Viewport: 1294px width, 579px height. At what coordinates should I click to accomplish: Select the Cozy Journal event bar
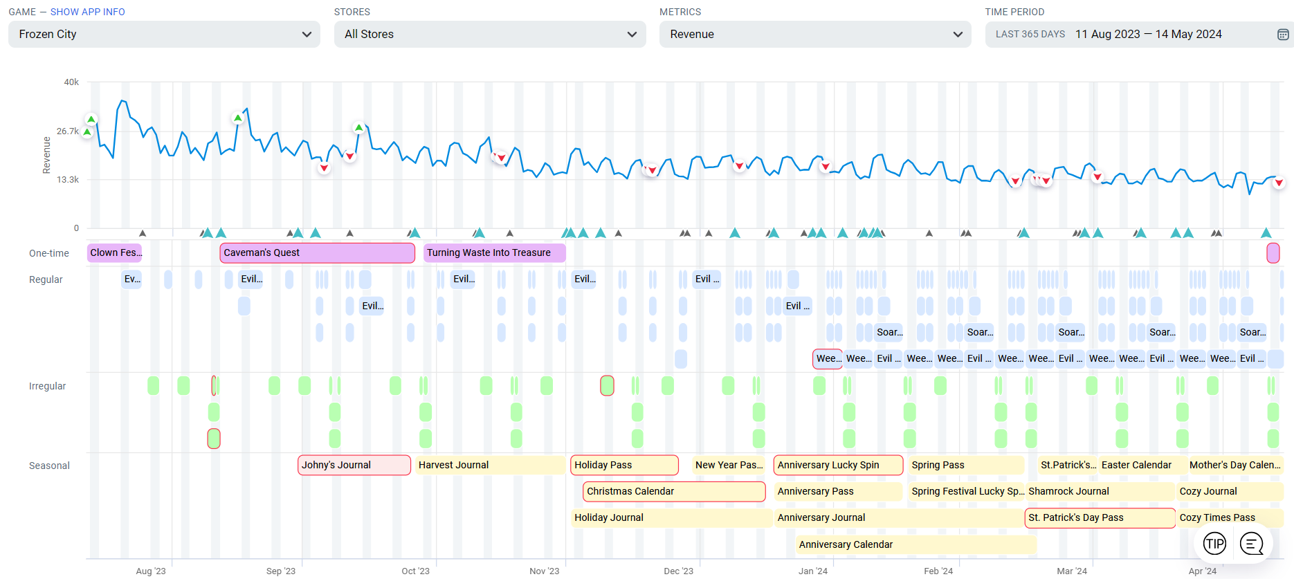point(1230,491)
